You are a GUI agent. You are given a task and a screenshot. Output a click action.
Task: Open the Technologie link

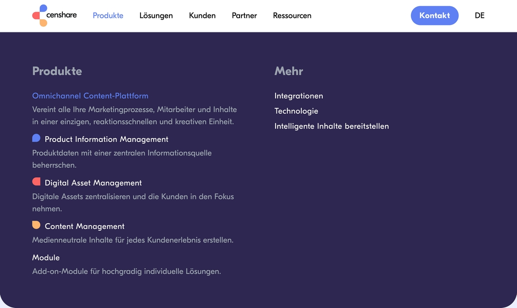[296, 111]
